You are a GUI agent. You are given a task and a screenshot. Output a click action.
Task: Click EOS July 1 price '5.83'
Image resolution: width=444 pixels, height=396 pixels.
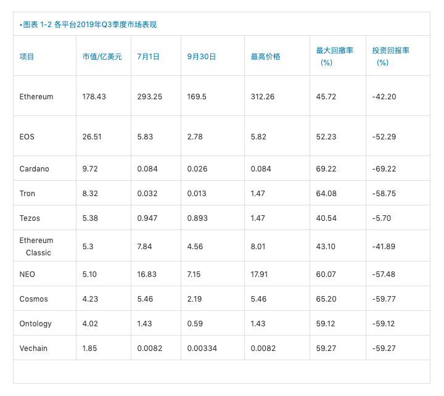(145, 137)
